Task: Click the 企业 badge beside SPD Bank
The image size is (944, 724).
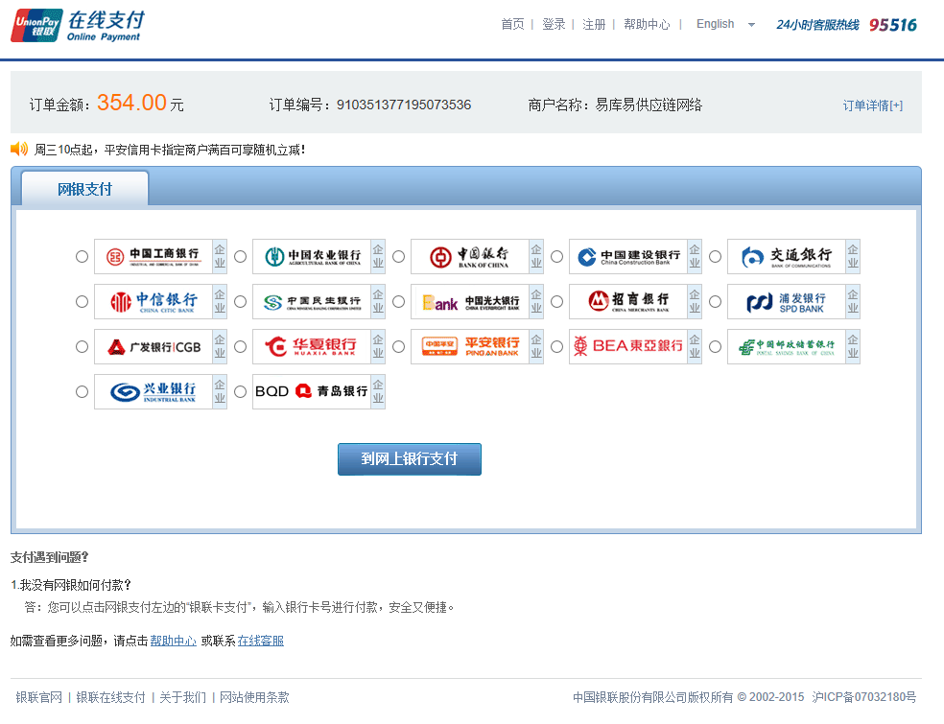Action: (853, 301)
